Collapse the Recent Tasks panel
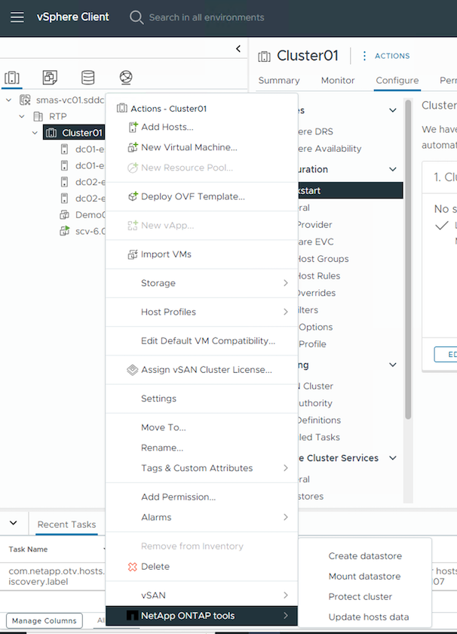 (x=14, y=523)
